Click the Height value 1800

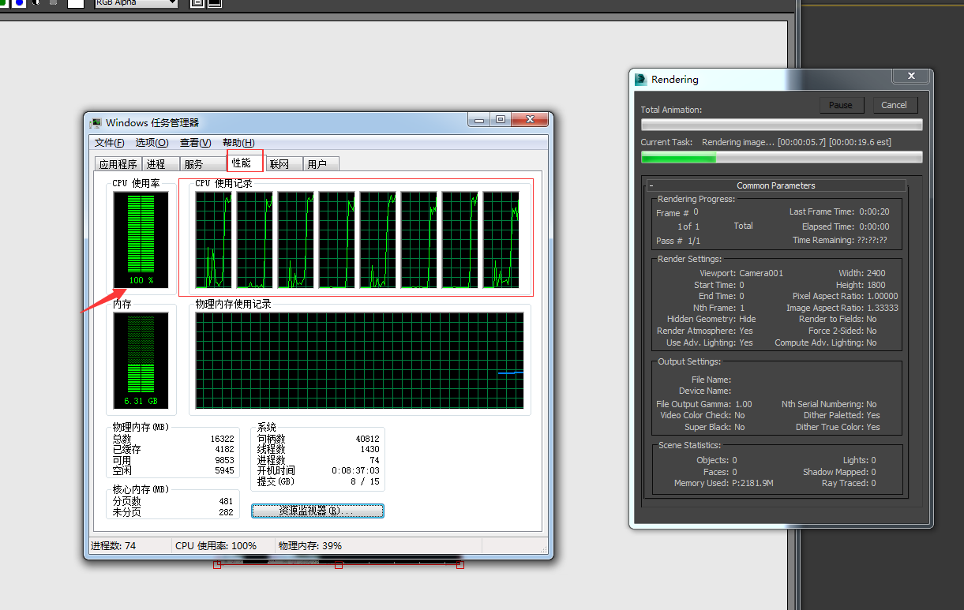coord(876,285)
